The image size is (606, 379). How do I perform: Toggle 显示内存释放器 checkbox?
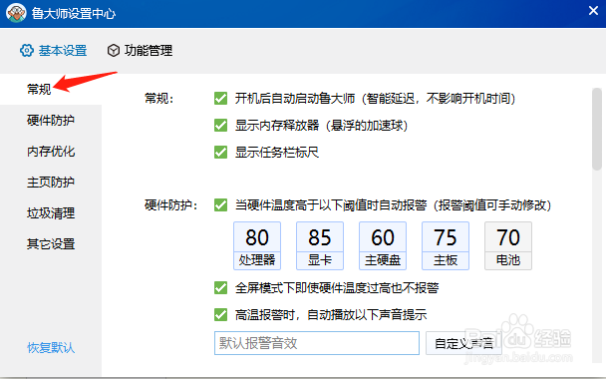pyautogui.click(x=220, y=126)
